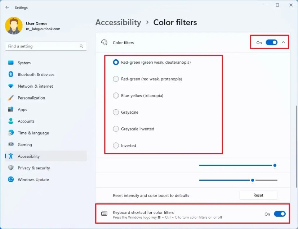The height and width of the screenshot is (229, 298).
Task: Click the search magnifier icon
Action: [81, 46]
